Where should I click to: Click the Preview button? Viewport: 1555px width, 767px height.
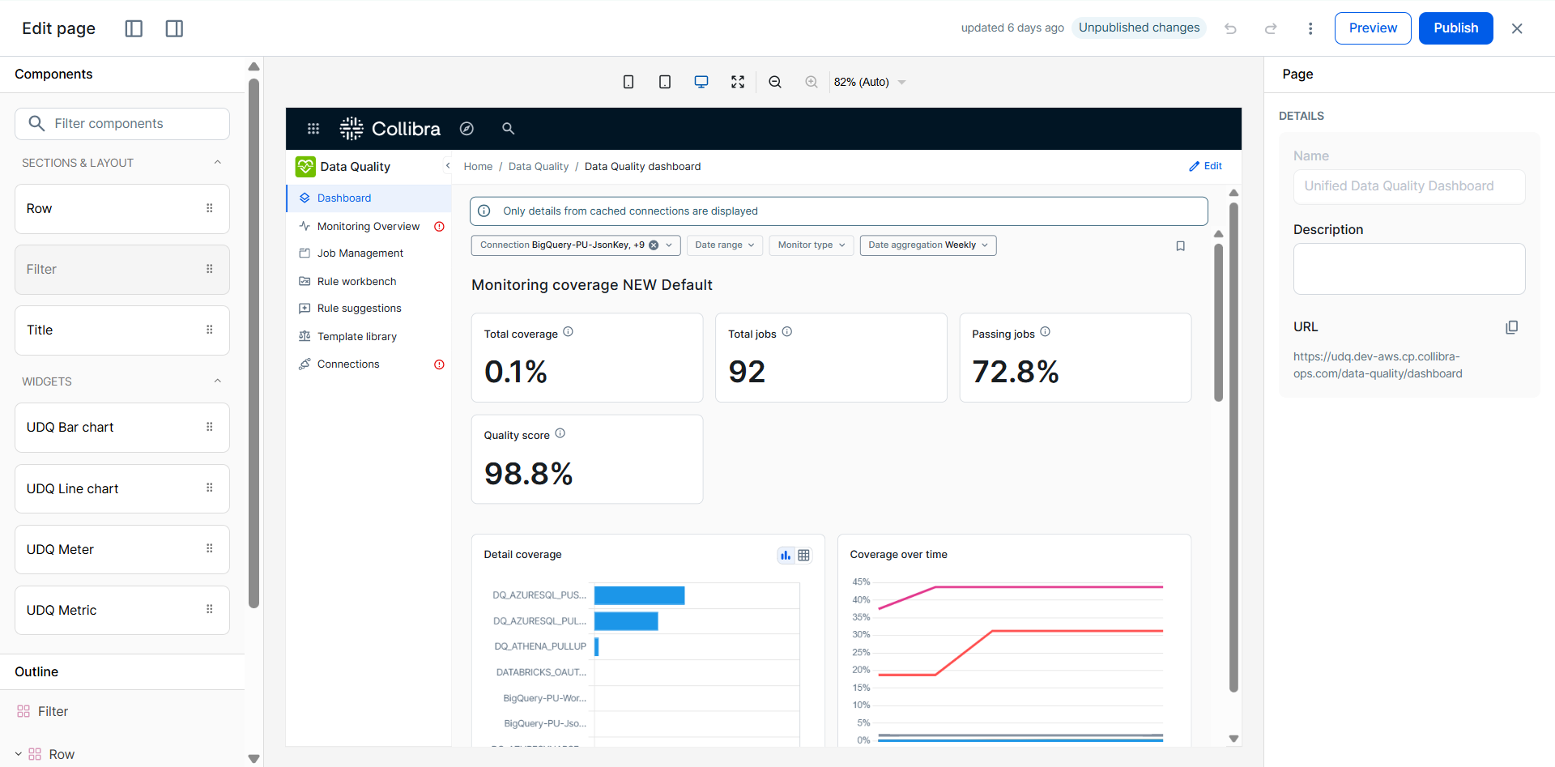pyautogui.click(x=1373, y=28)
